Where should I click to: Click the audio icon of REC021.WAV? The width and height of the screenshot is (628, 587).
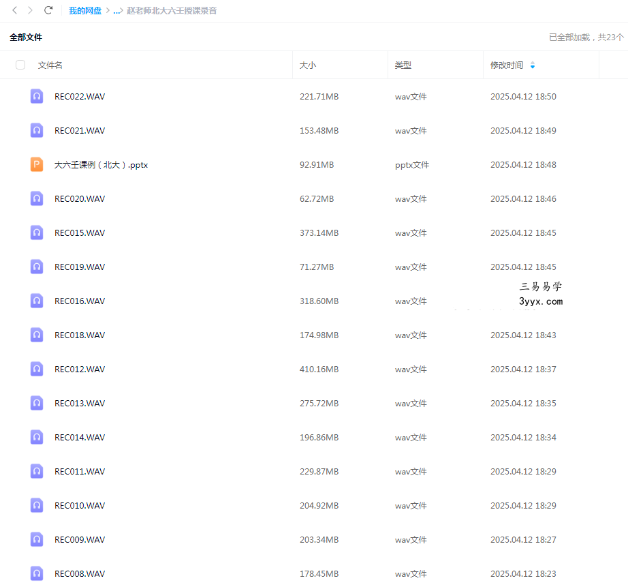click(x=37, y=130)
